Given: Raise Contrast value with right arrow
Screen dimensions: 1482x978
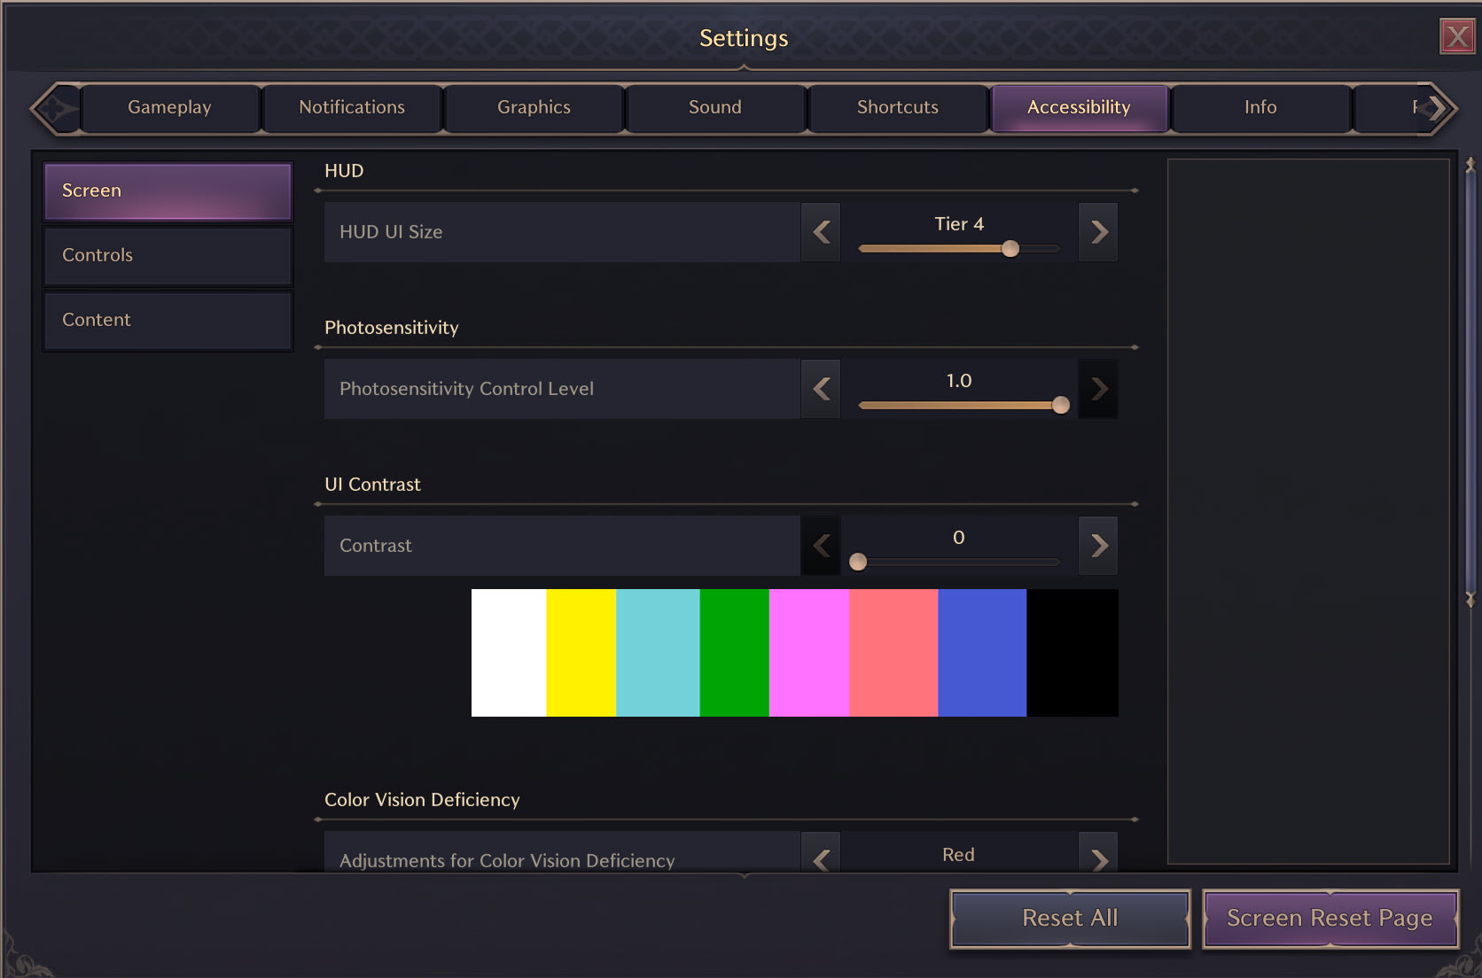Looking at the screenshot, I should [x=1098, y=546].
